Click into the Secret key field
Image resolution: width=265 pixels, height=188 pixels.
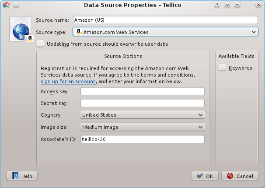[x=143, y=103]
